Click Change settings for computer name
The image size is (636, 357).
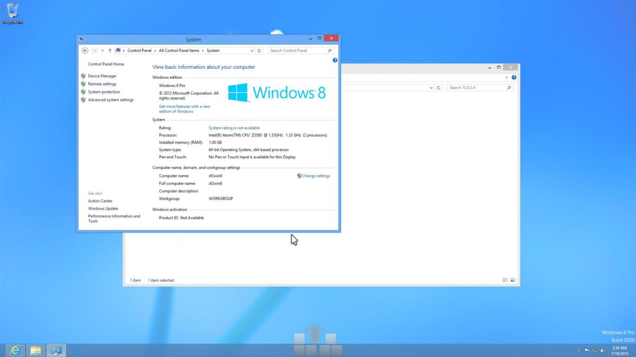coord(315,176)
